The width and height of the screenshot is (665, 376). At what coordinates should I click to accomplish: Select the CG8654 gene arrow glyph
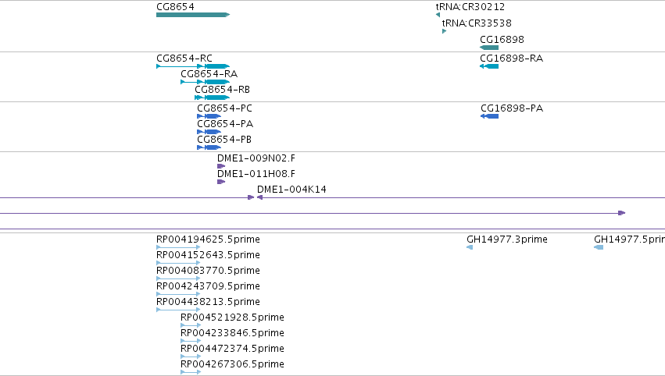pyautogui.click(x=193, y=15)
